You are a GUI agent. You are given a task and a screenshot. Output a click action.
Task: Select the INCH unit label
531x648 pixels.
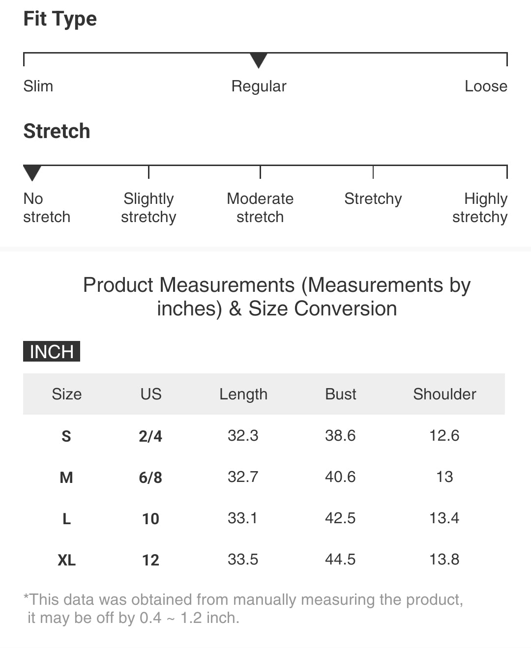[x=52, y=351]
